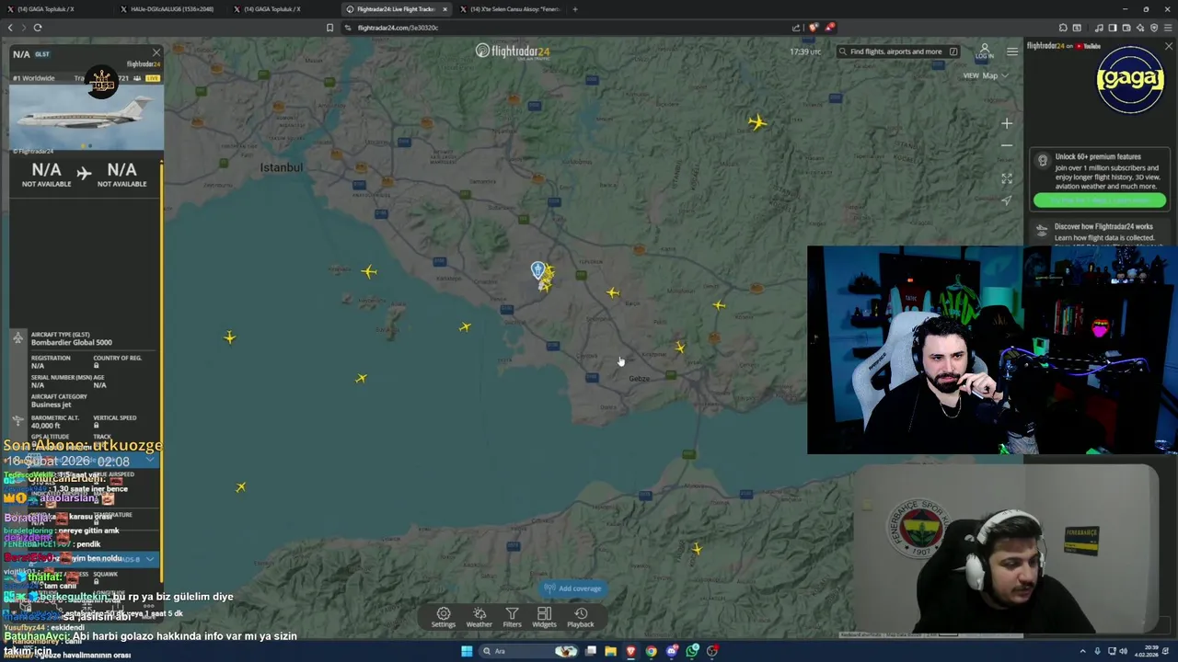Show hidden system tray icons
1178x662 pixels.
[1082, 651]
